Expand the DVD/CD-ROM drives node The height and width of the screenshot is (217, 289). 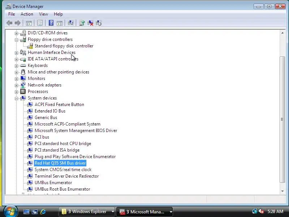pyautogui.click(x=16, y=33)
